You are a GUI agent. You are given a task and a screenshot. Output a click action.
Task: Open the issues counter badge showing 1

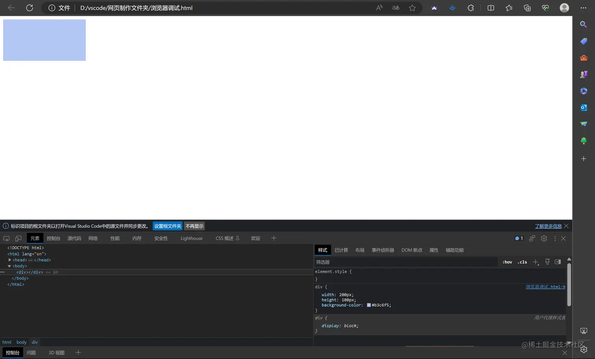519,239
